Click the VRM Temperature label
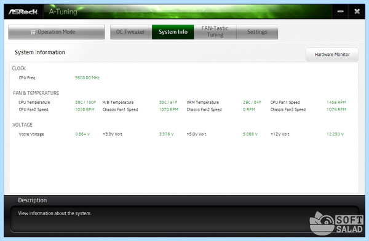 point(202,103)
